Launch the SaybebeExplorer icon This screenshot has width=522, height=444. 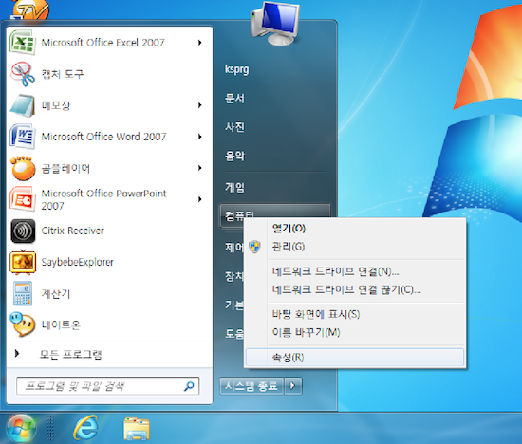pos(23,262)
